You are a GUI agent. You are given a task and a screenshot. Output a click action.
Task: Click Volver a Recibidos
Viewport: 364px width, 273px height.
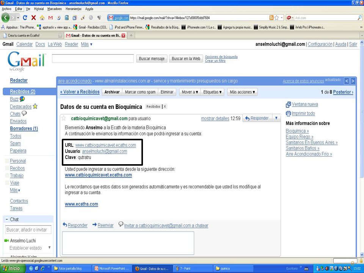(80, 92)
